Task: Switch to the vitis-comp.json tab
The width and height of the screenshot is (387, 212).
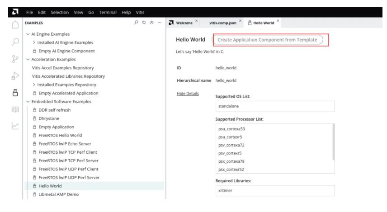Action: click(x=223, y=23)
